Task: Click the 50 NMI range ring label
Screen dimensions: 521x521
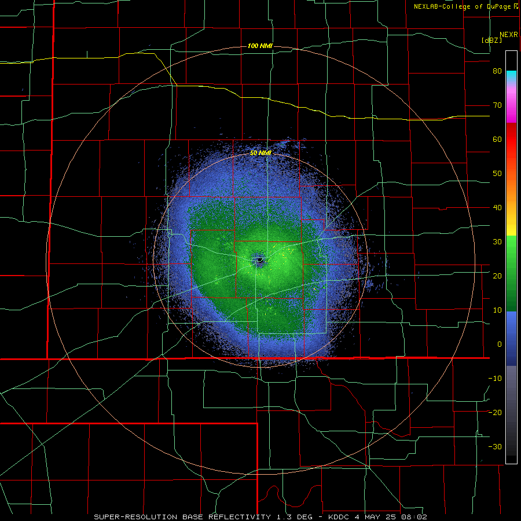Action: click(x=260, y=153)
